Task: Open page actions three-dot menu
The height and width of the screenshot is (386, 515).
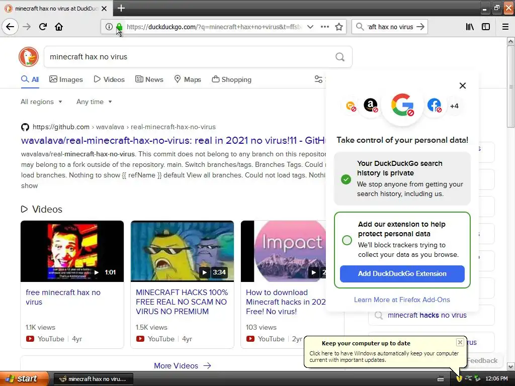Action: tap(325, 27)
